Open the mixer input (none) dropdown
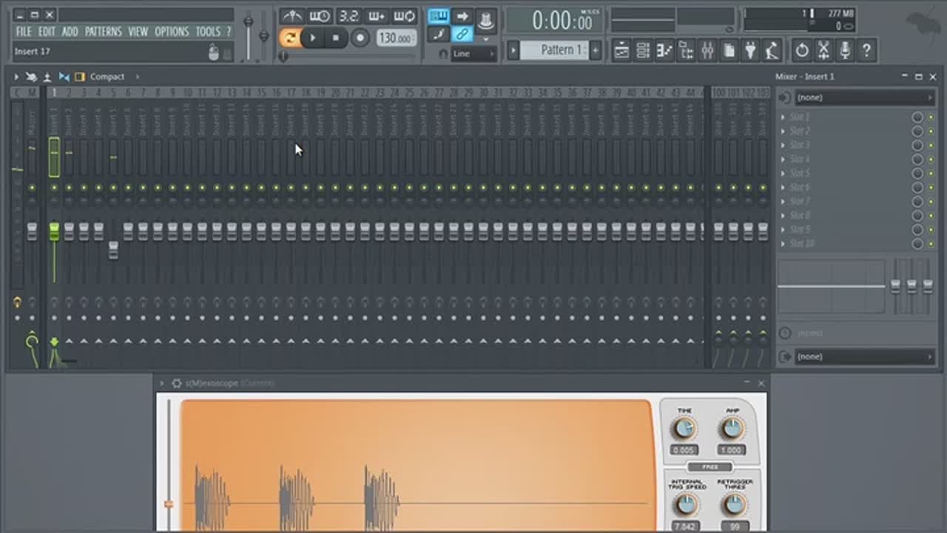The width and height of the screenshot is (947, 533). point(863,98)
